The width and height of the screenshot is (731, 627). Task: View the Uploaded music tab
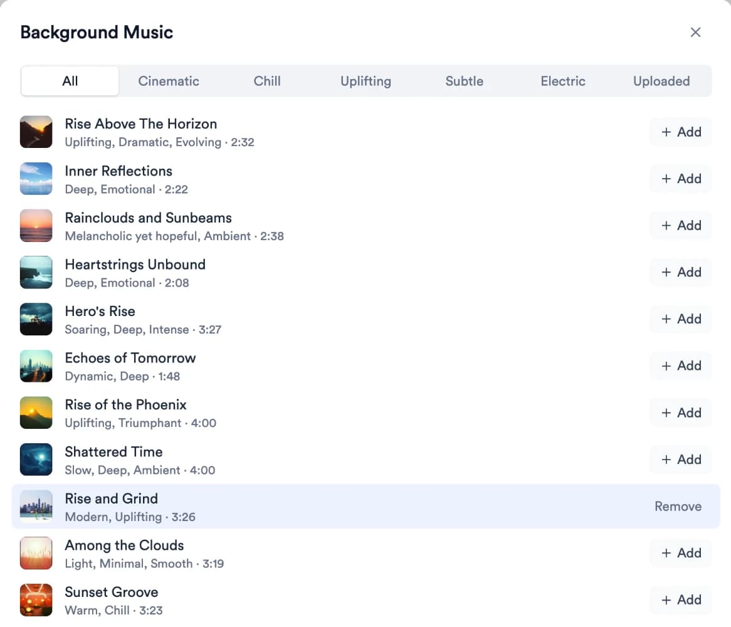pyautogui.click(x=661, y=81)
